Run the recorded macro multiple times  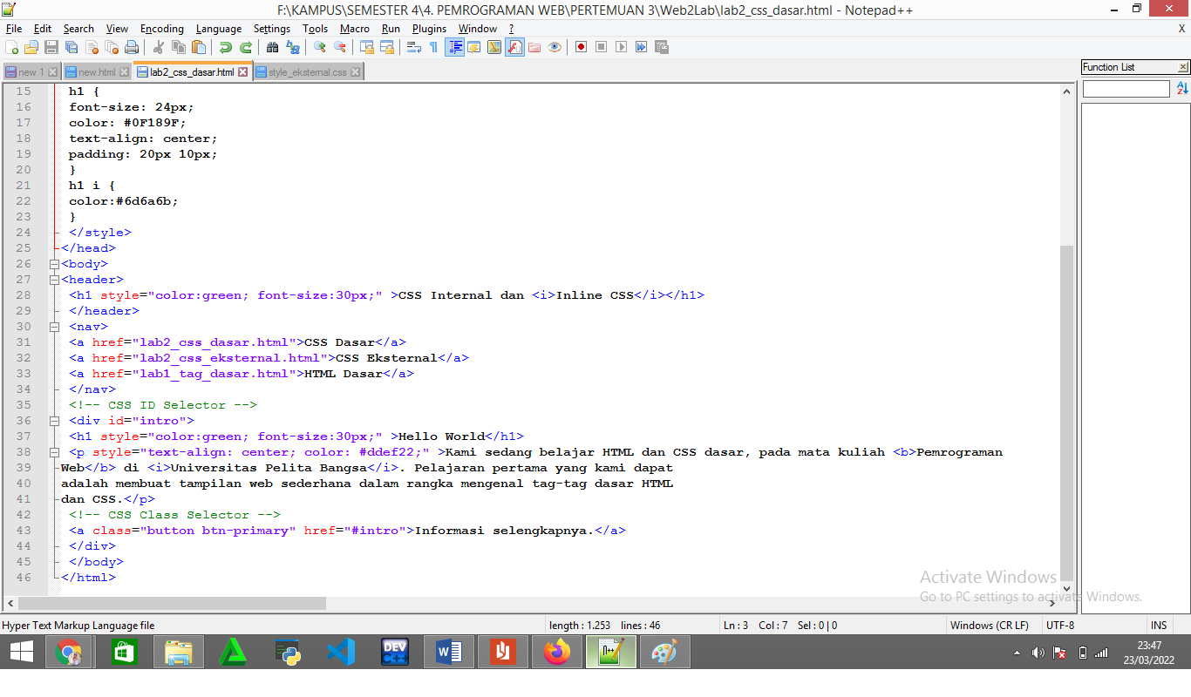tap(640, 46)
